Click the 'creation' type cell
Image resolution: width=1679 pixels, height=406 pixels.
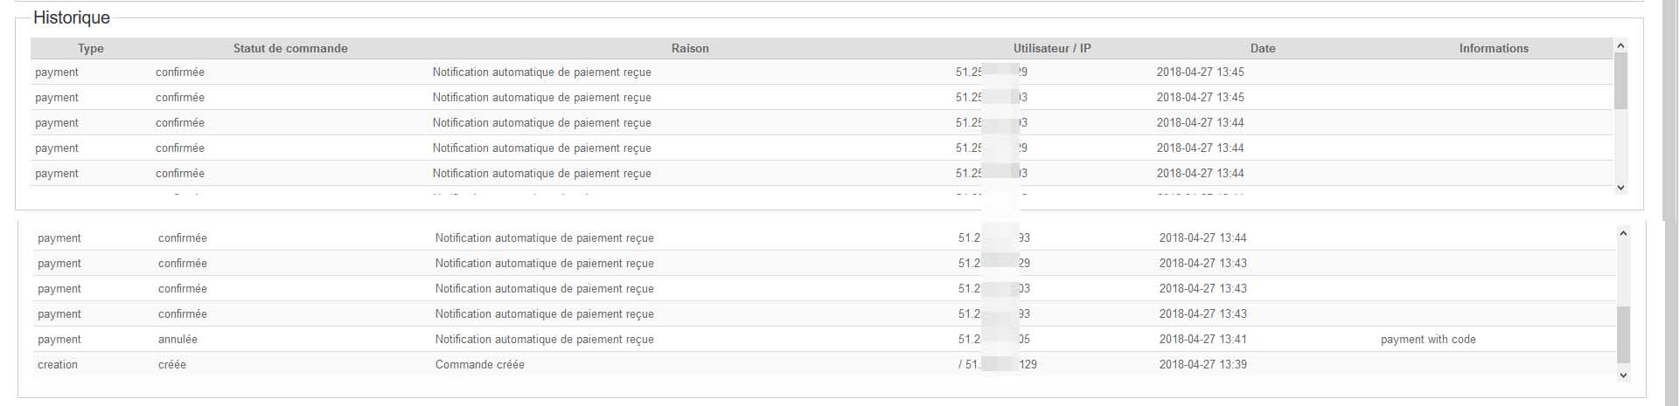coord(58,365)
